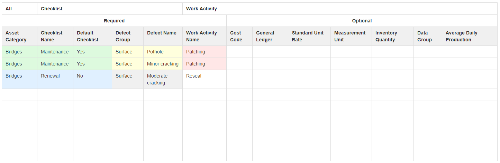Click the Standard Unit Rate header
This screenshot has height=163, width=500.
click(x=309, y=36)
